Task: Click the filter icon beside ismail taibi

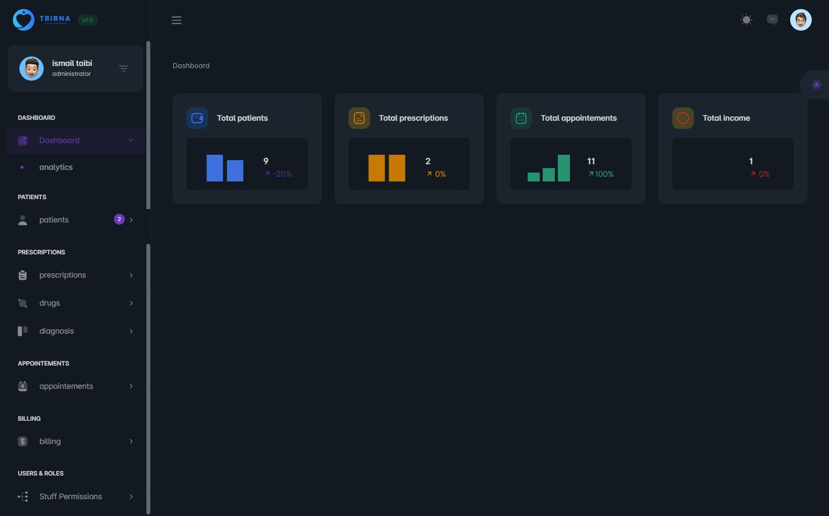Action: tap(123, 69)
